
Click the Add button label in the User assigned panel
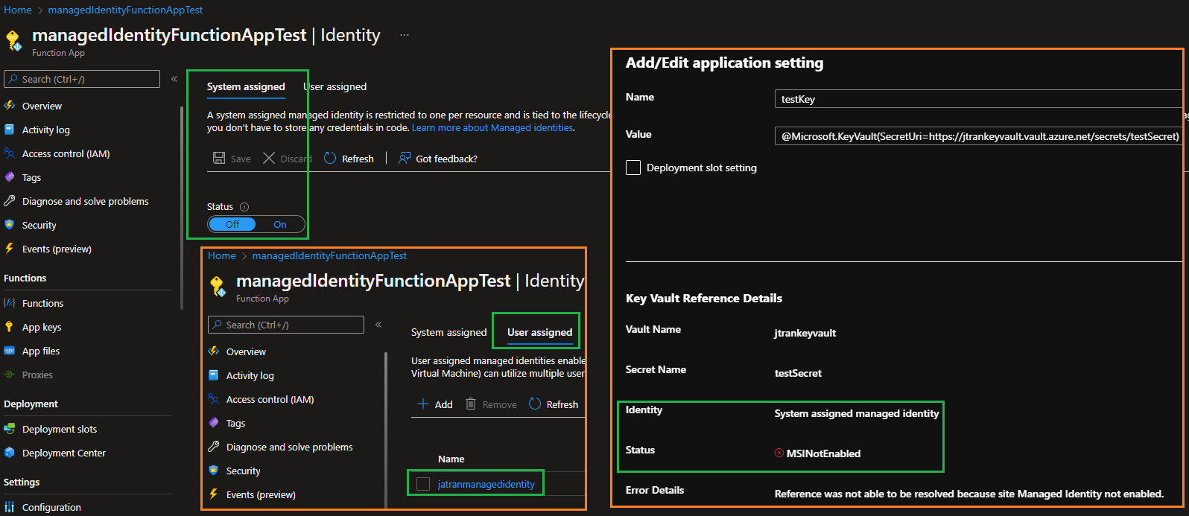[444, 404]
